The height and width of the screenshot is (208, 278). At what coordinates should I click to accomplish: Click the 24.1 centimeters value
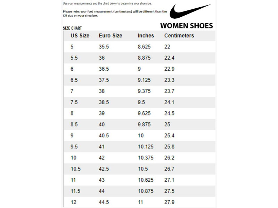pyautogui.click(x=169, y=102)
